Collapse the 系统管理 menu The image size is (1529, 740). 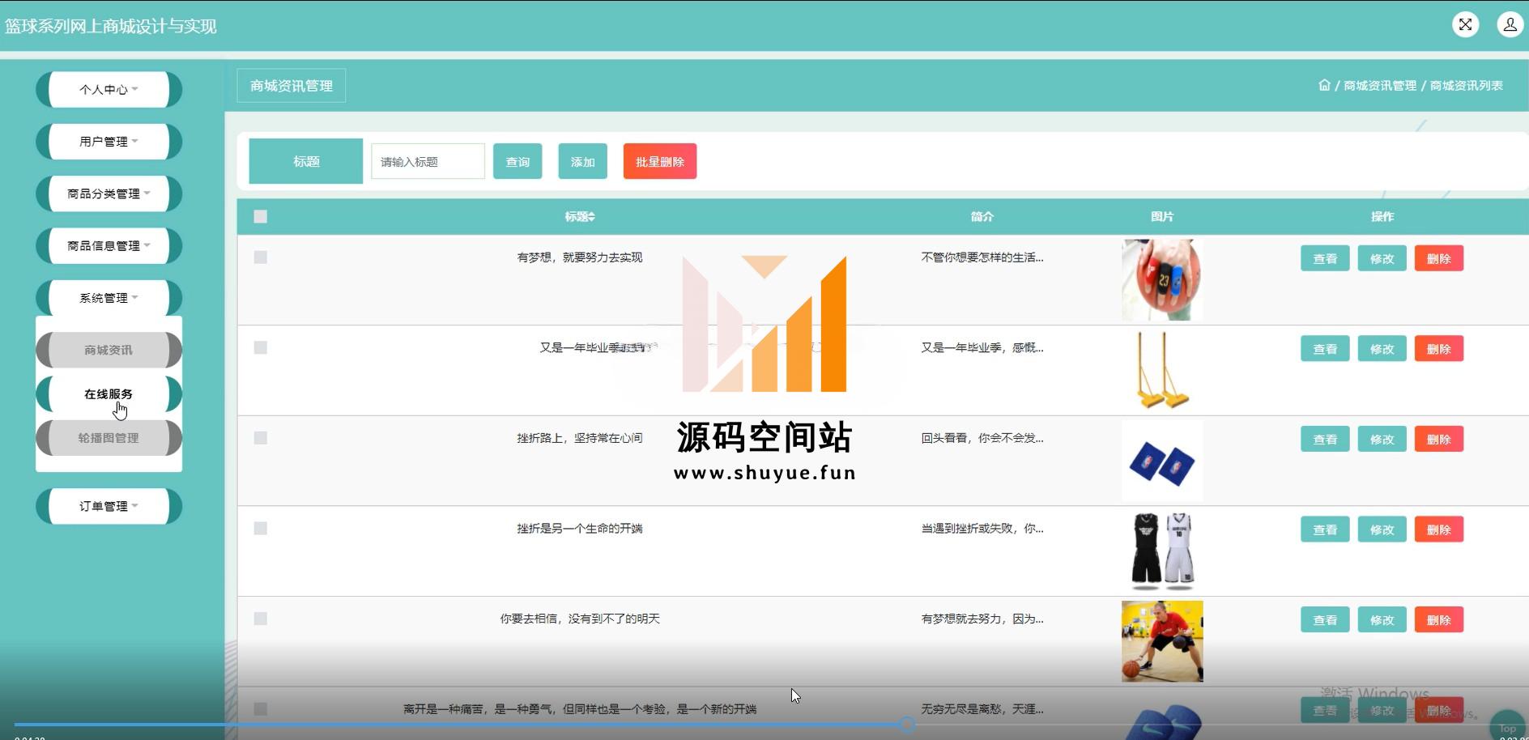pos(109,298)
